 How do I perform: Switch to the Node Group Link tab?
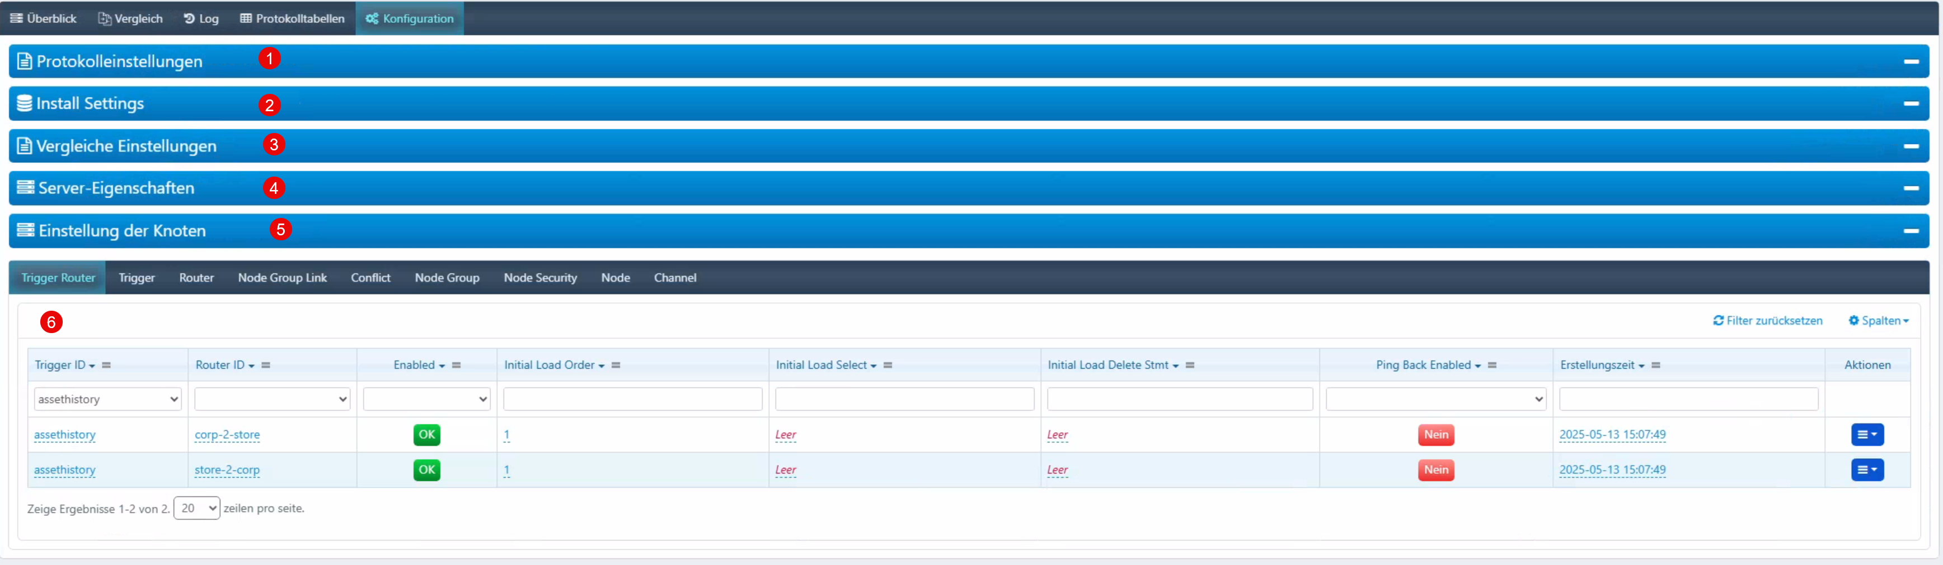282,278
